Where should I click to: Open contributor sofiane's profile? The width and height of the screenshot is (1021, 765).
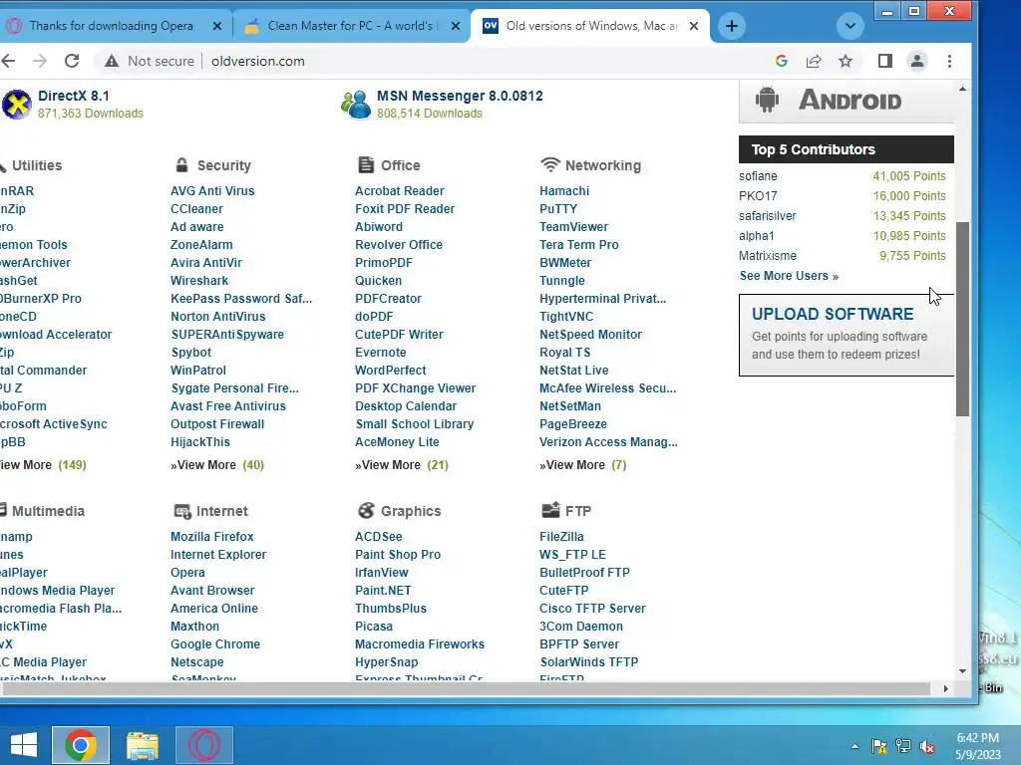(x=758, y=176)
